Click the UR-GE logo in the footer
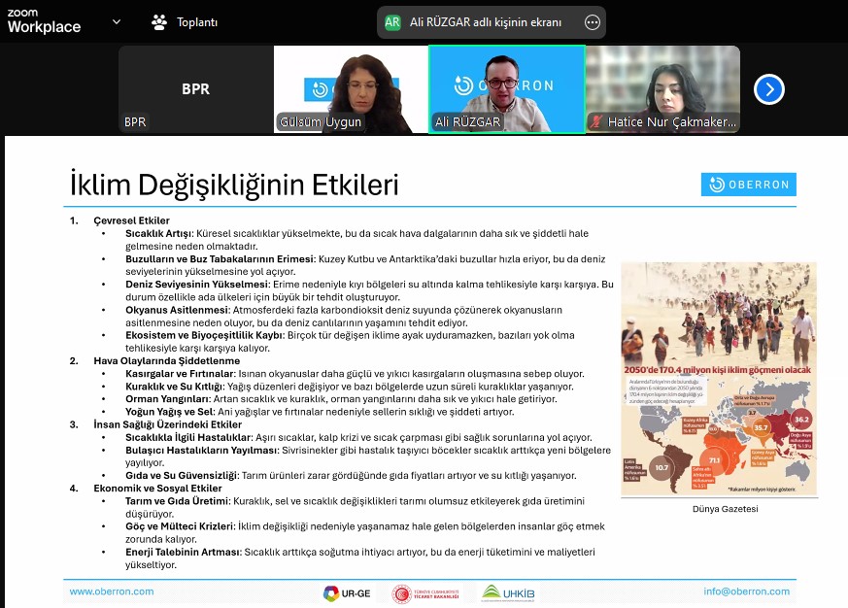 (x=344, y=592)
